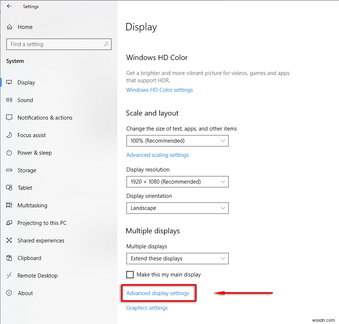The image size is (339, 324).
Task: Open the Display orientation dropdown
Action: coord(177,208)
